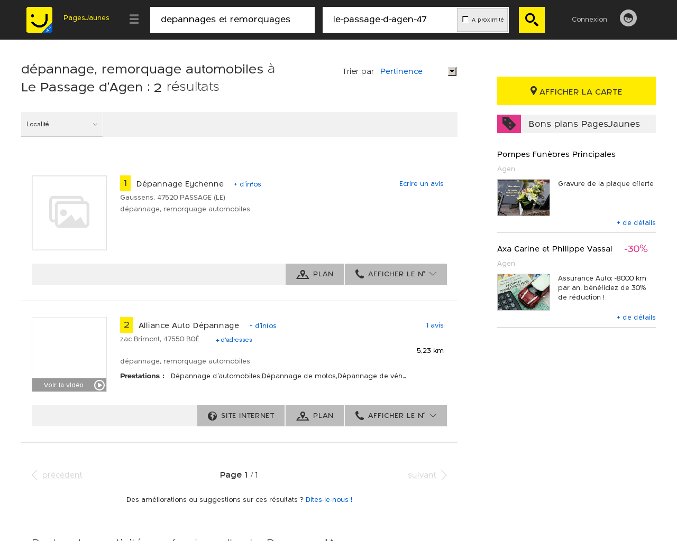
Task: Open SITE INTERNET for Alliance Auto Dépannage
Action: tap(241, 416)
